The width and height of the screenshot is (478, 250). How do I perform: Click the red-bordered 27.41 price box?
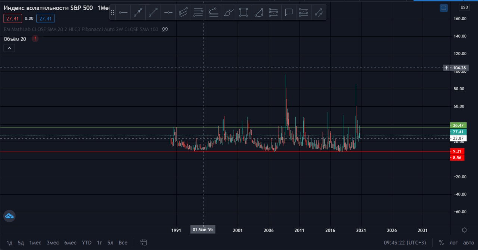pos(12,18)
